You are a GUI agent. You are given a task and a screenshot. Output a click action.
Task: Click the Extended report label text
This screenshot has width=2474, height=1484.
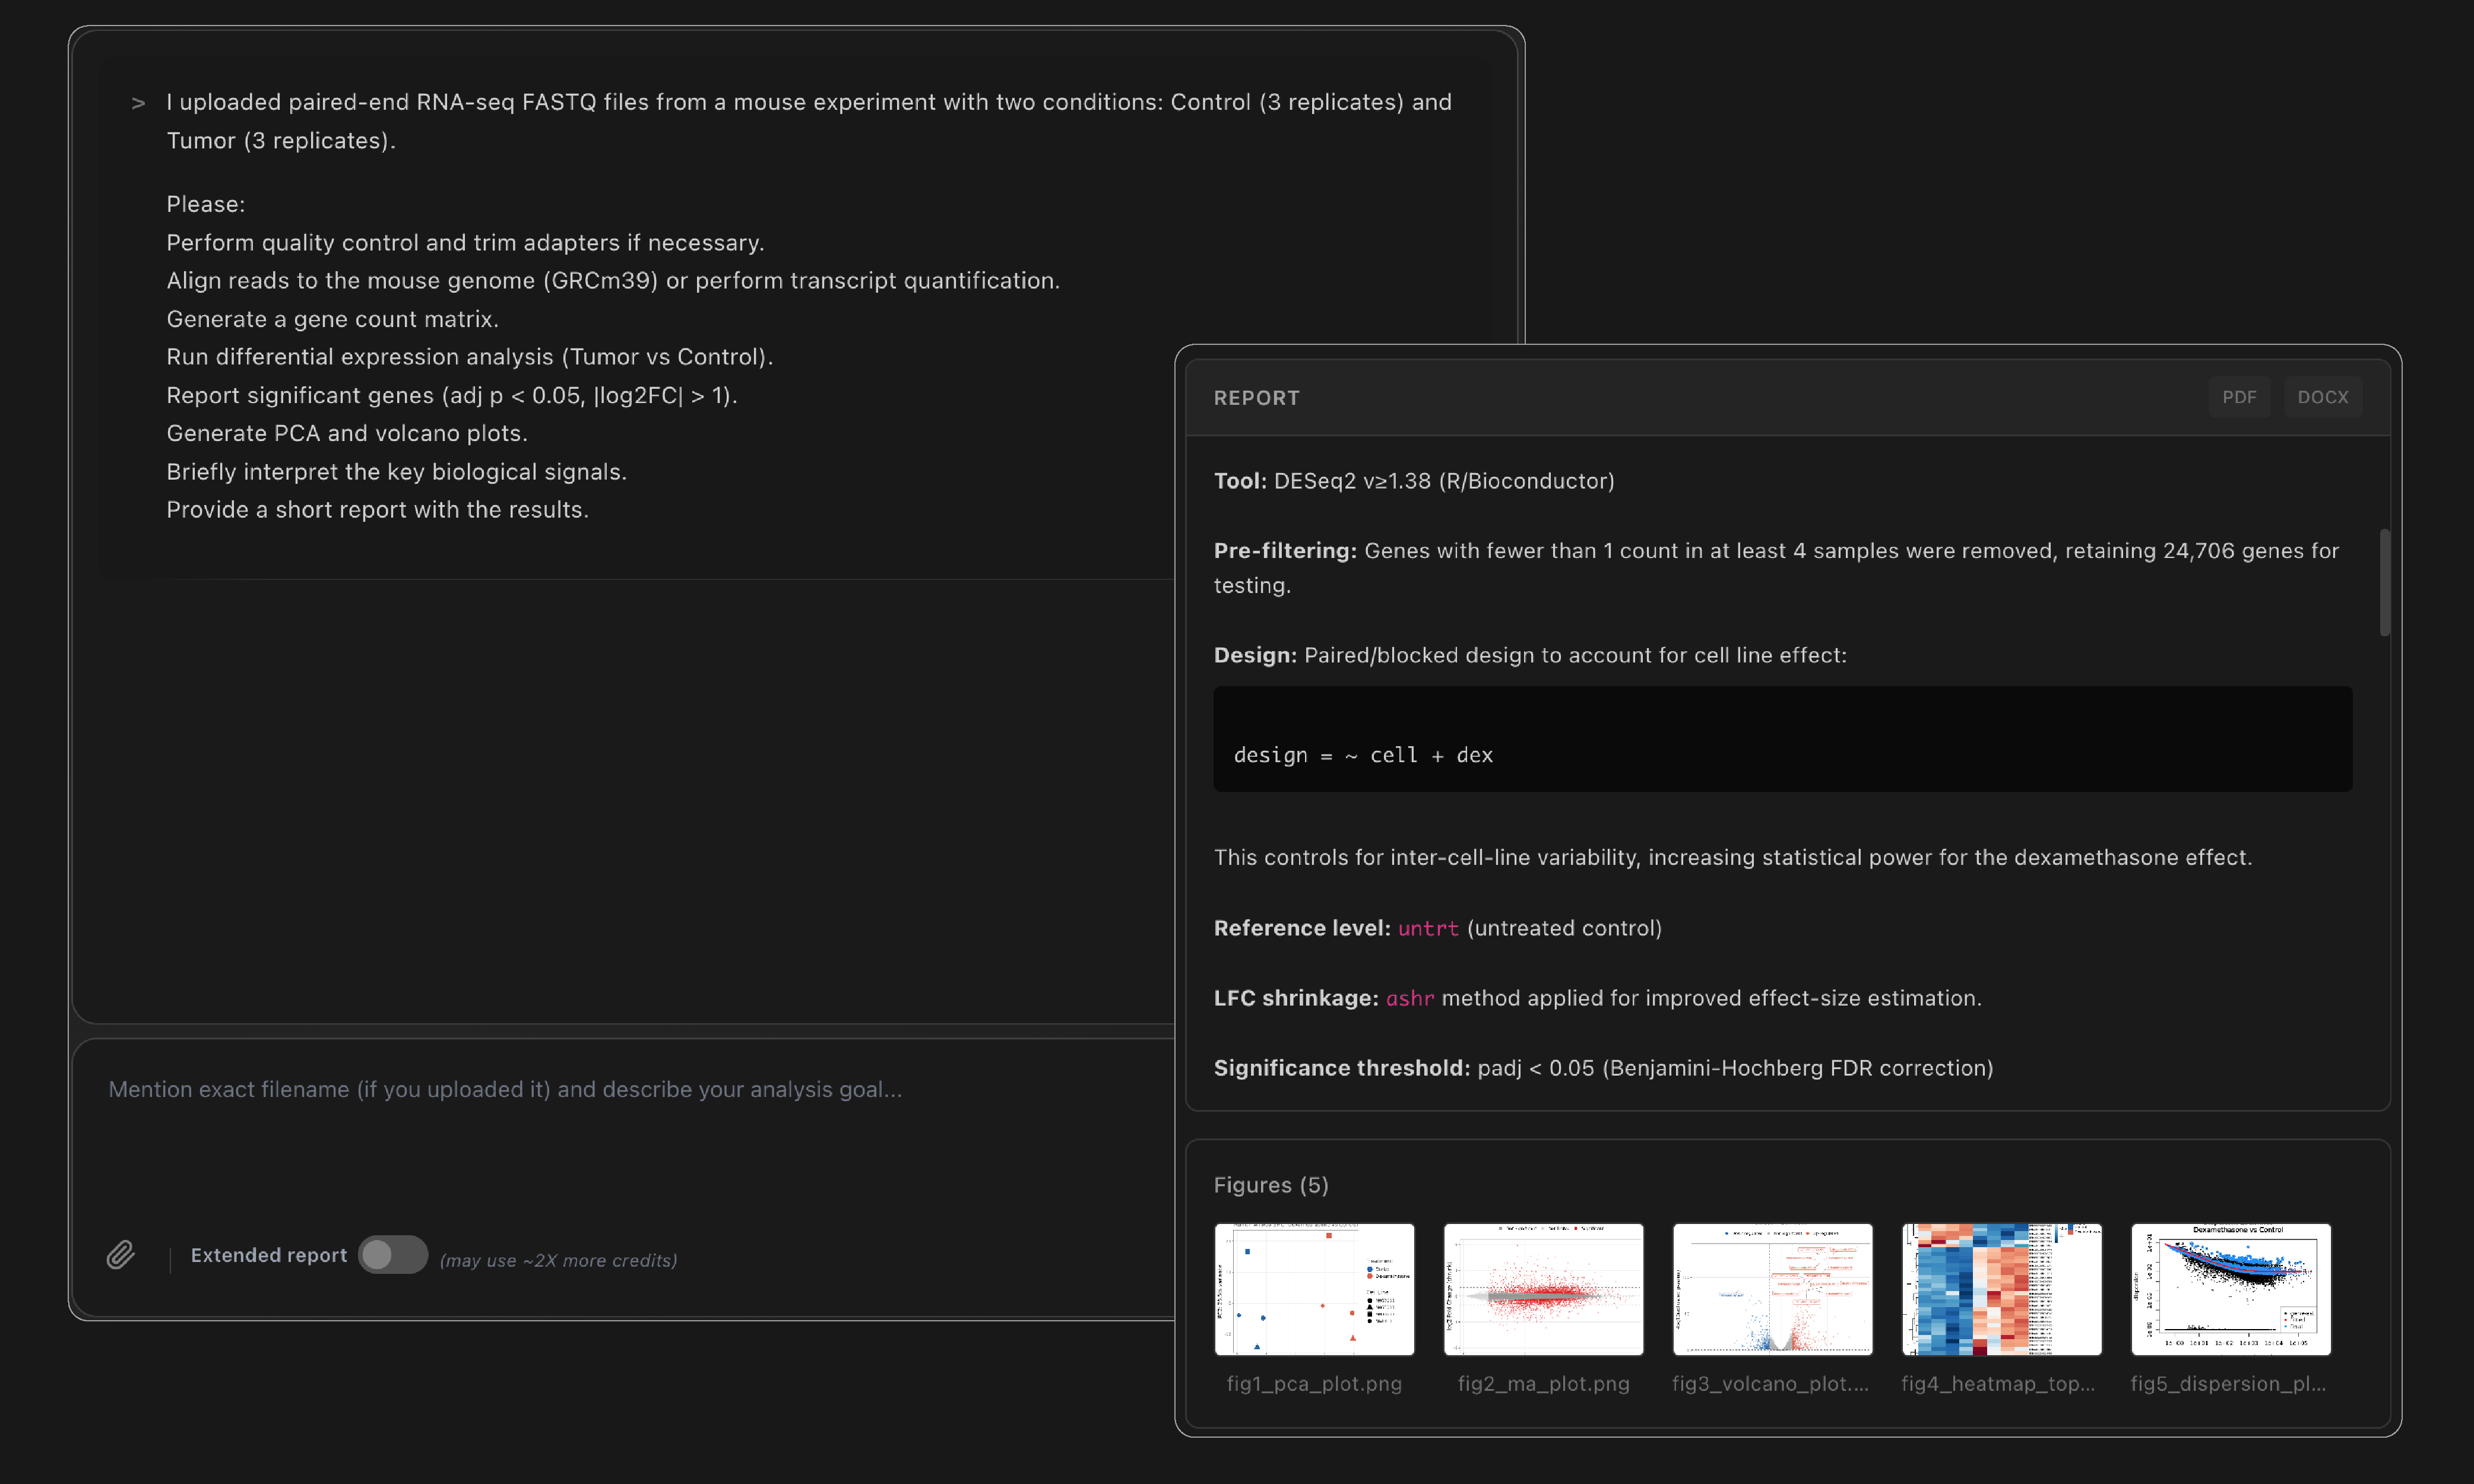pos(267,1254)
